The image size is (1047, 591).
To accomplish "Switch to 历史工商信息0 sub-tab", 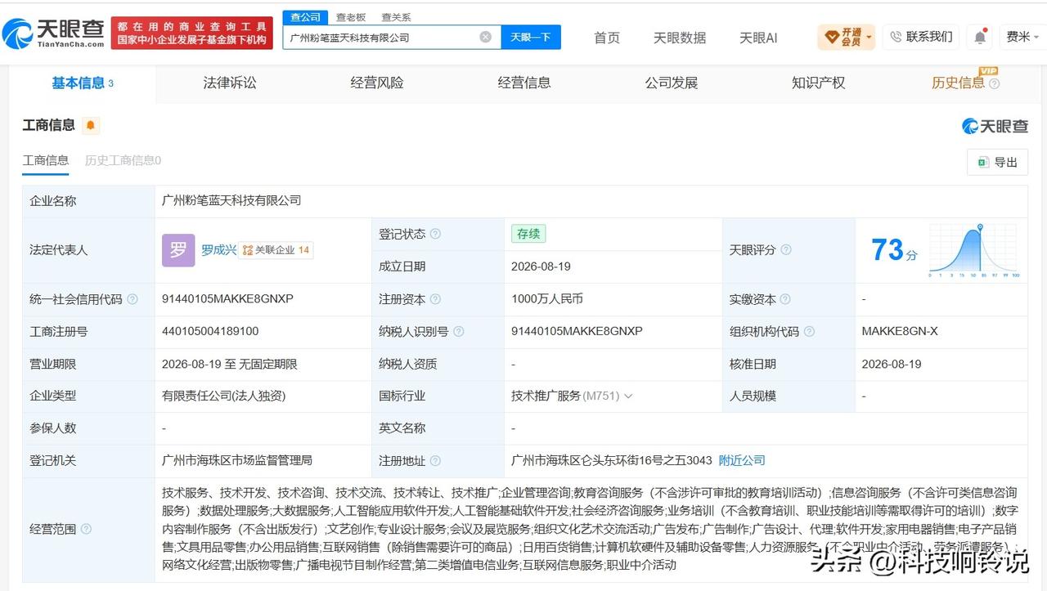I will (x=124, y=160).
